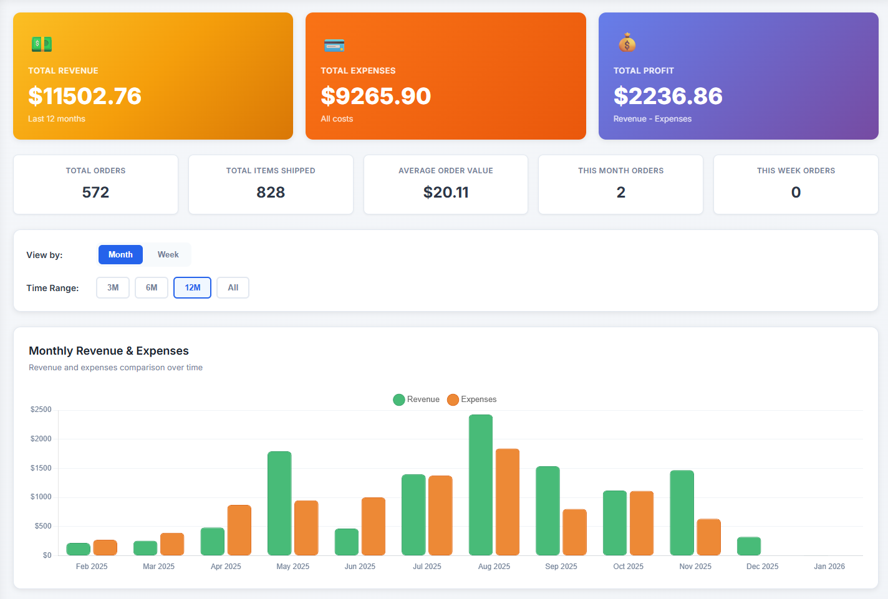Select the 6M time range
The height and width of the screenshot is (599, 888).
pos(152,287)
